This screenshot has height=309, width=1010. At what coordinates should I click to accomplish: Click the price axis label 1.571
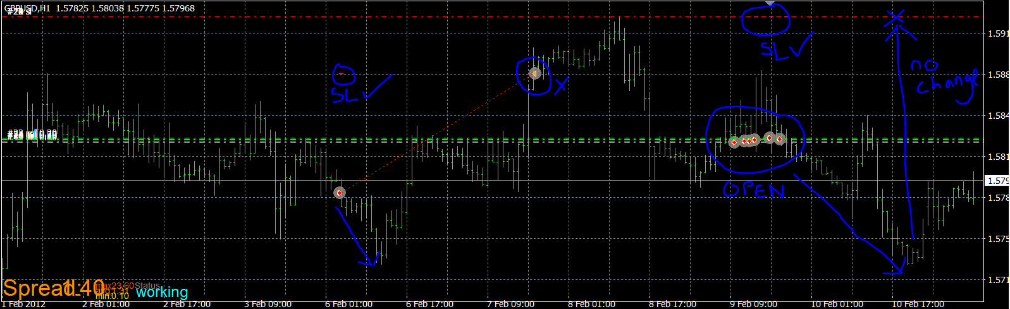tap(998, 280)
